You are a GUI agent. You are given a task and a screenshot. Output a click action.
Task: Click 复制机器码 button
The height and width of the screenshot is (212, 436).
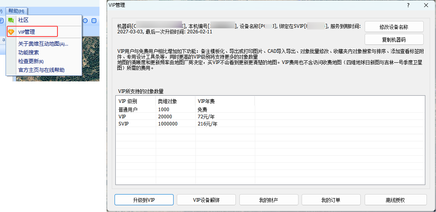(x=394, y=40)
